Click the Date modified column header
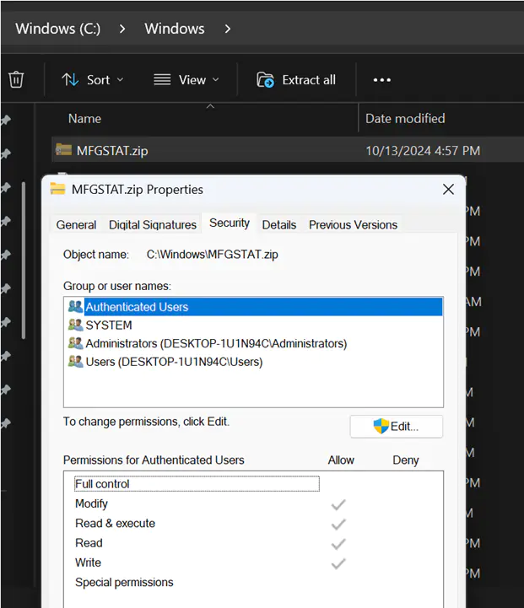The width and height of the screenshot is (524, 608). [405, 119]
